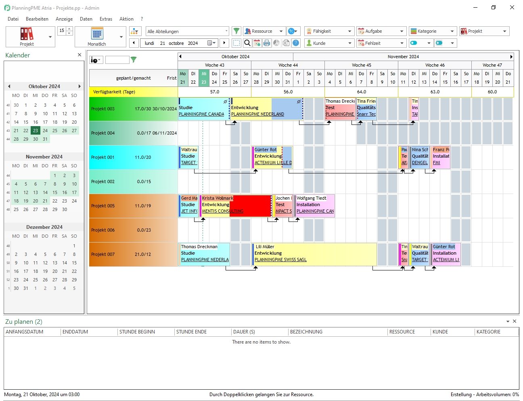The height and width of the screenshot is (401, 523).
Task: Click the Excel export icon
Action: coord(286,43)
